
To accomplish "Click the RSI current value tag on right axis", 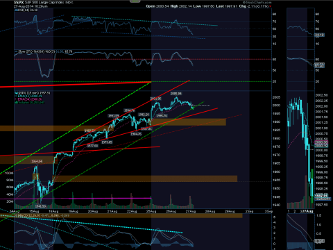I will point(320,35).
